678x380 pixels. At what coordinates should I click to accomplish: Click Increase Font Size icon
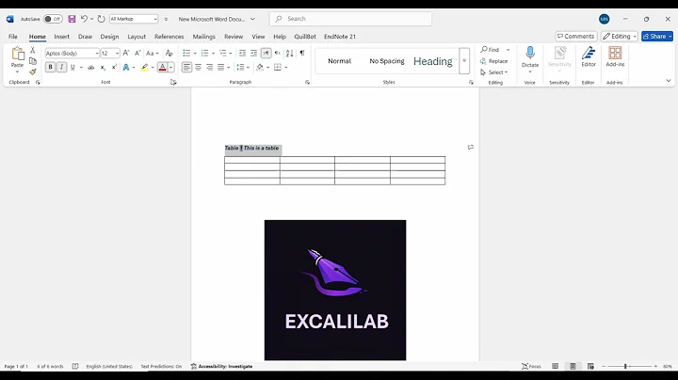pyautogui.click(x=126, y=53)
